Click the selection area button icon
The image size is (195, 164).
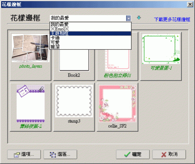(53, 155)
